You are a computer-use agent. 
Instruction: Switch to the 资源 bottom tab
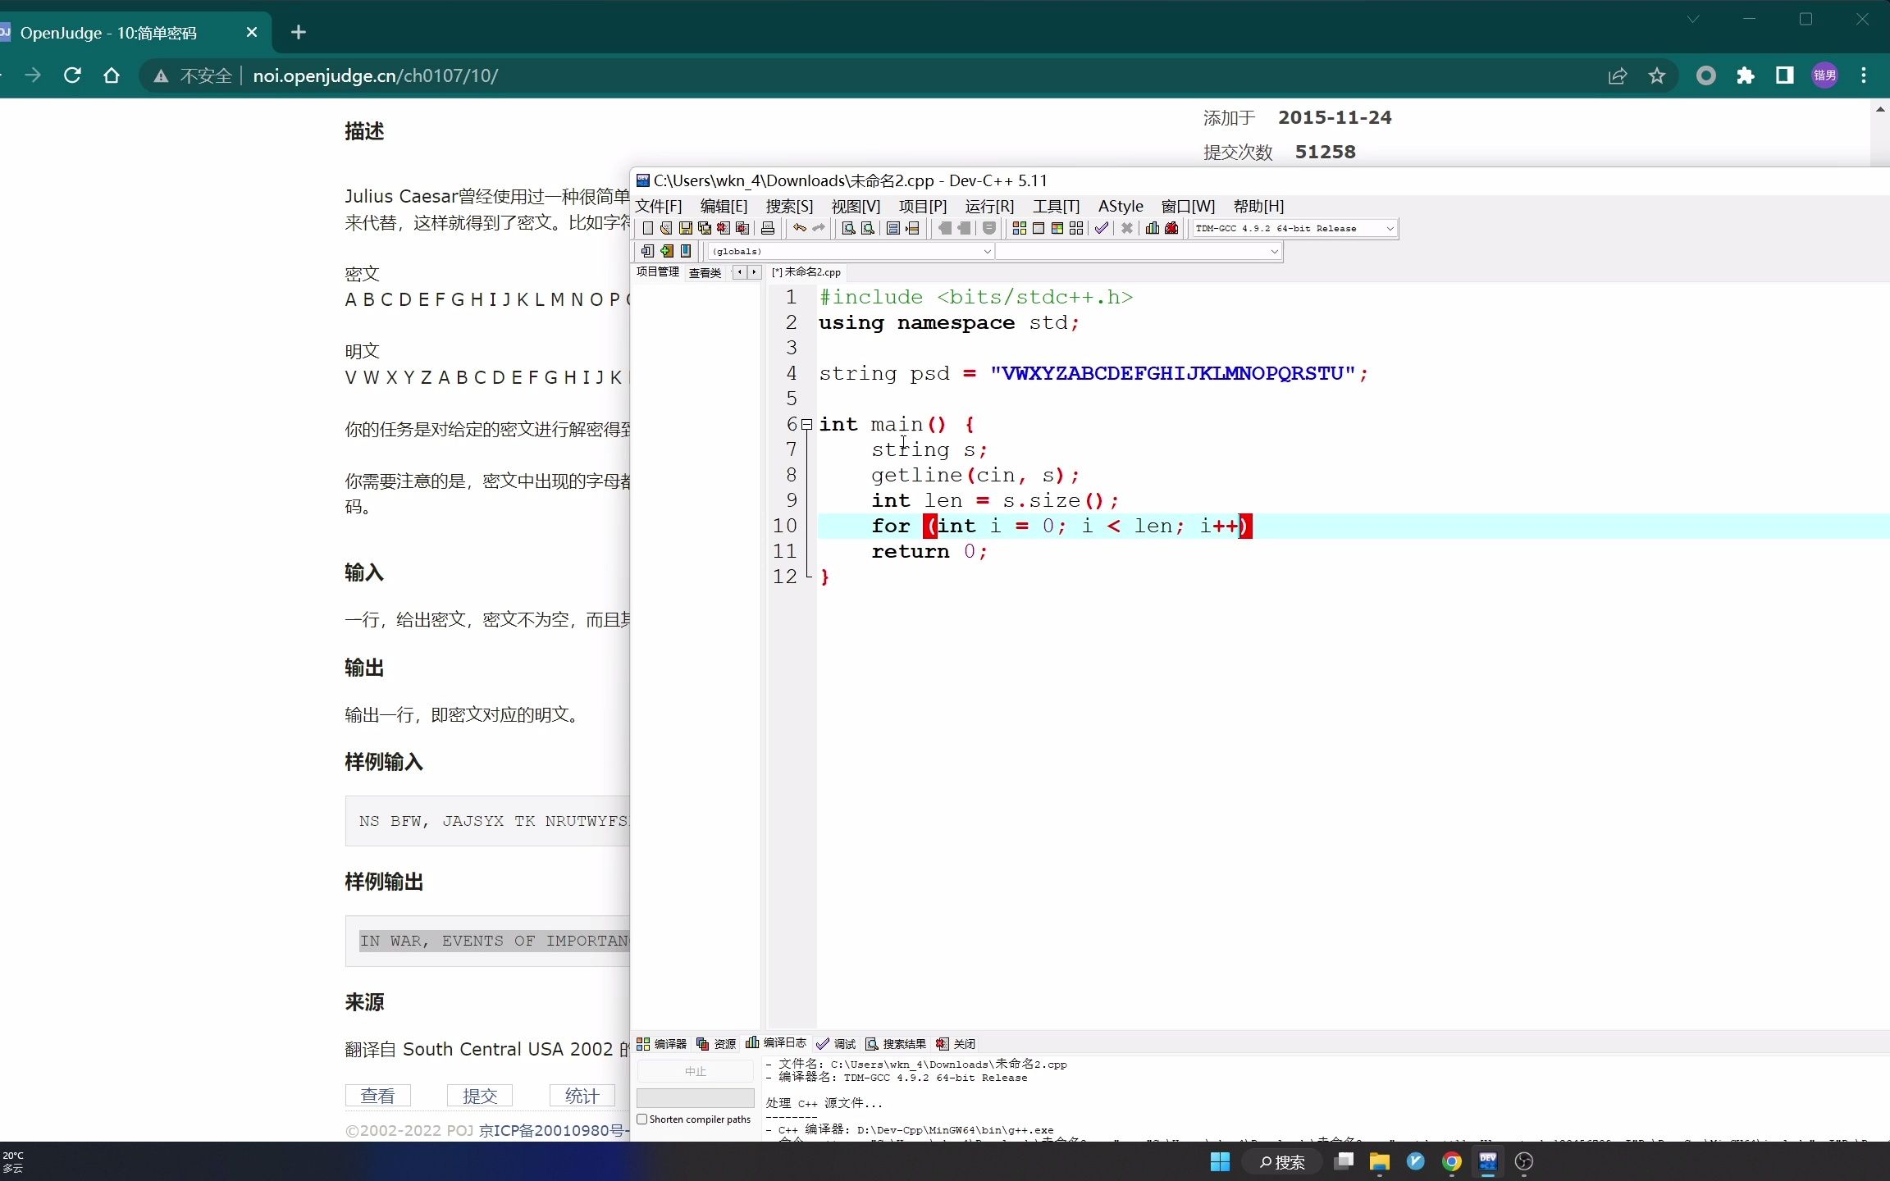point(716,1043)
